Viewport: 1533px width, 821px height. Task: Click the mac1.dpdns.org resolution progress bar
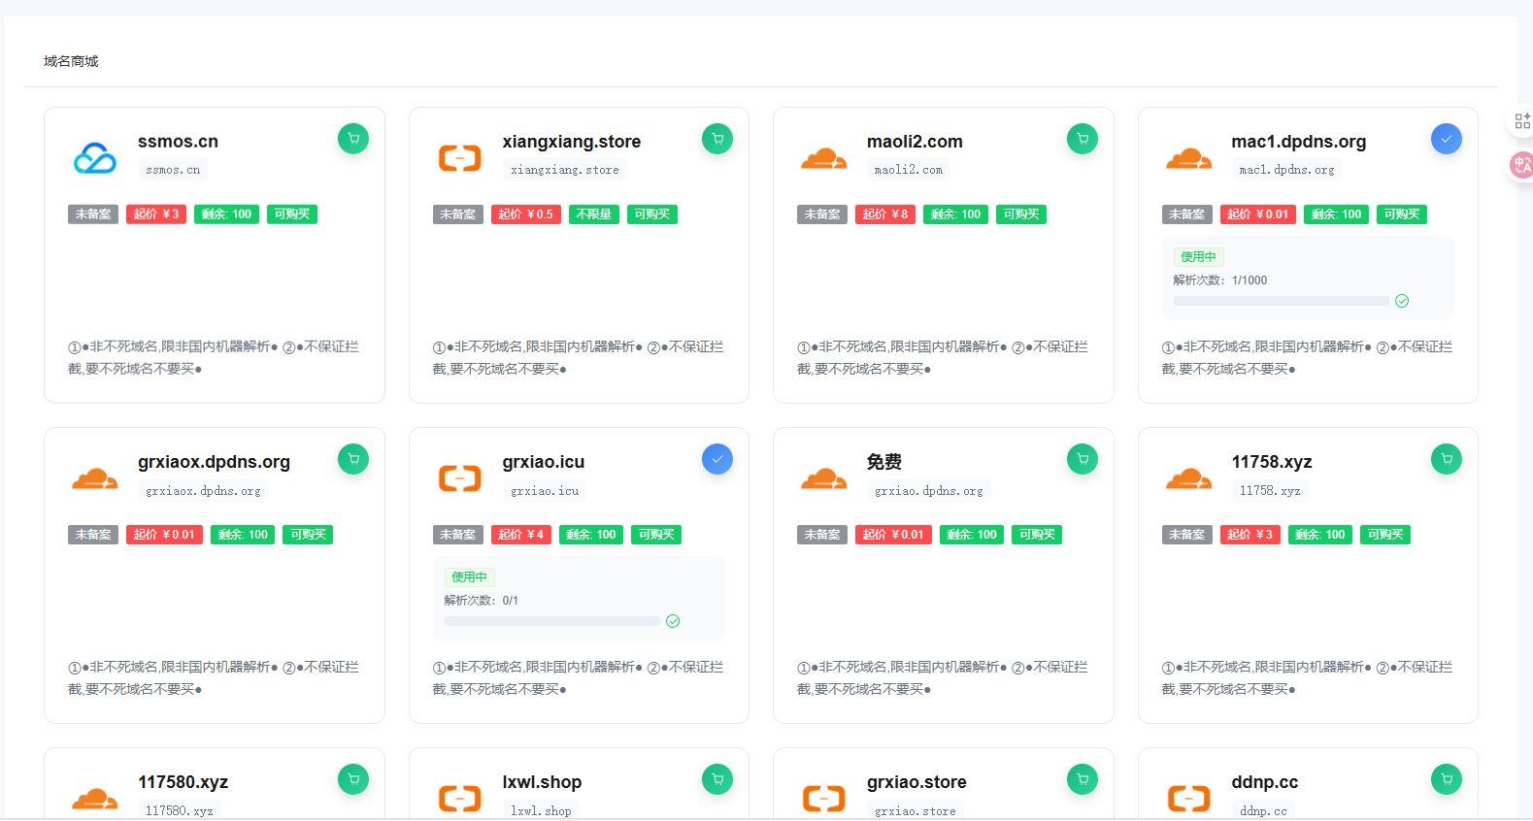tap(1281, 301)
